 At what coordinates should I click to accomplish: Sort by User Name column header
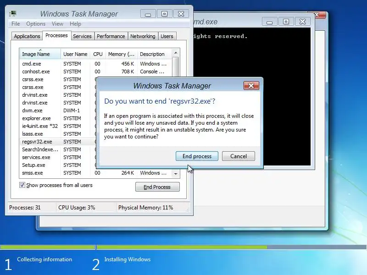point(75,54)
